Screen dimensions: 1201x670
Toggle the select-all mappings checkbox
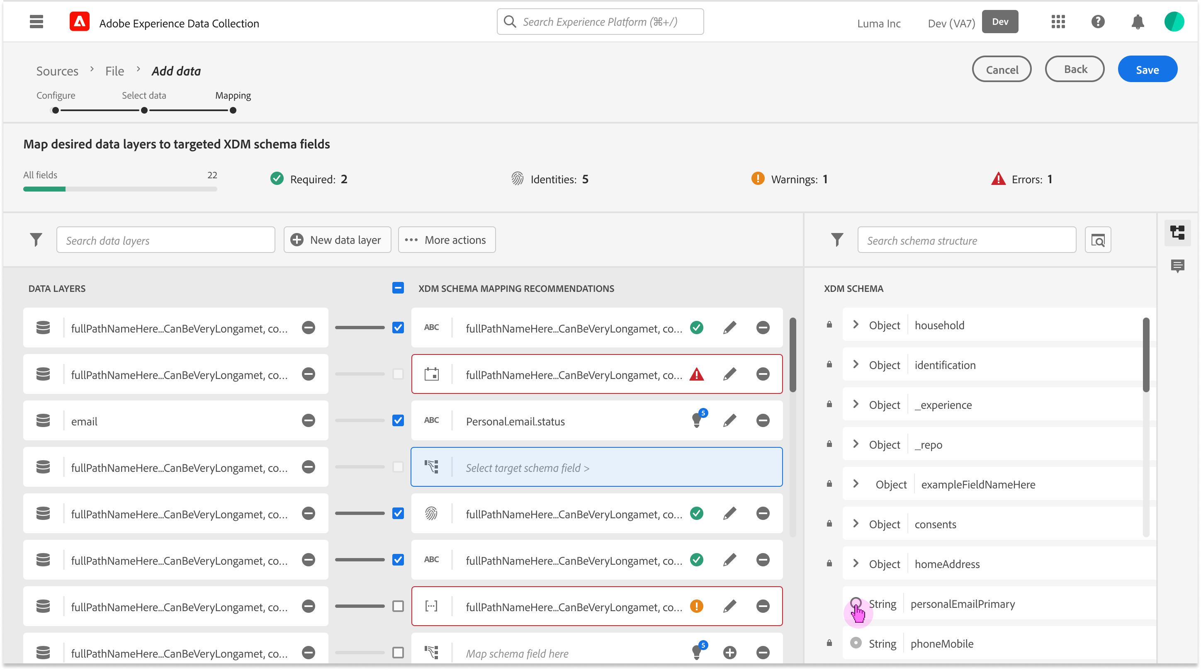[x=398, y=288]
